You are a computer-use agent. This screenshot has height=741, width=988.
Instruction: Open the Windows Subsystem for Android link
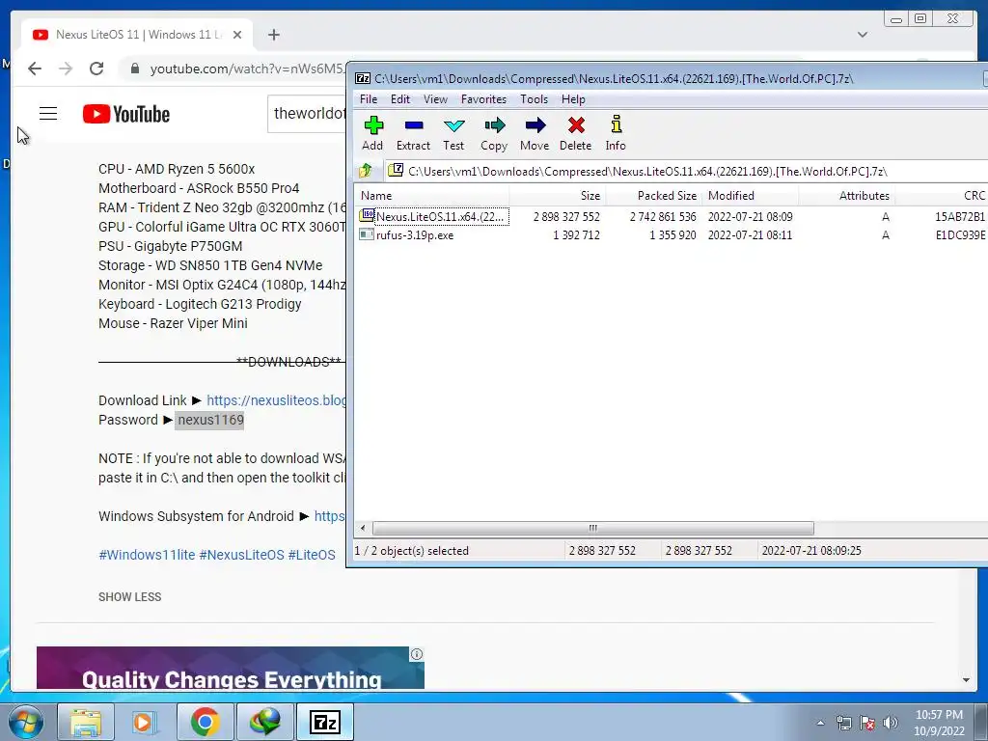point(330,517)
